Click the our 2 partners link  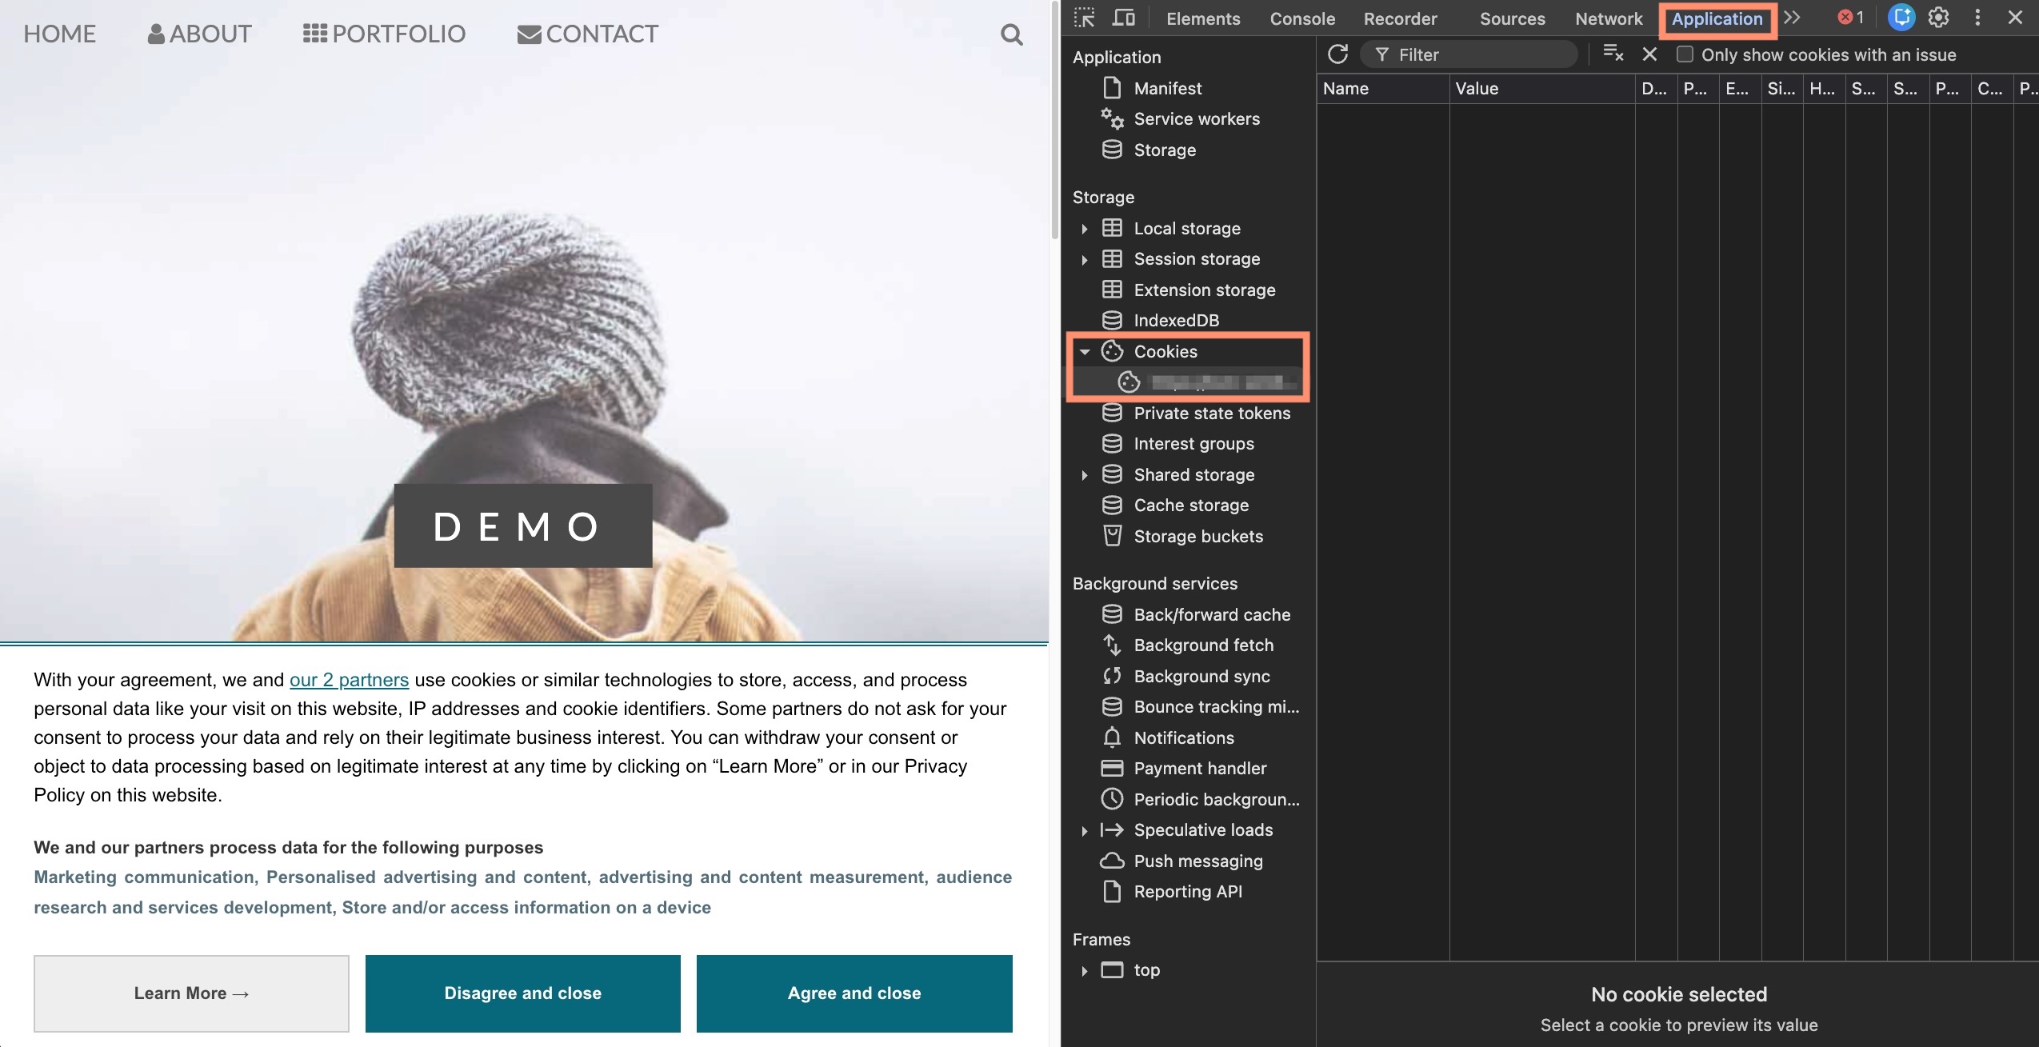[x=349, y=680]
